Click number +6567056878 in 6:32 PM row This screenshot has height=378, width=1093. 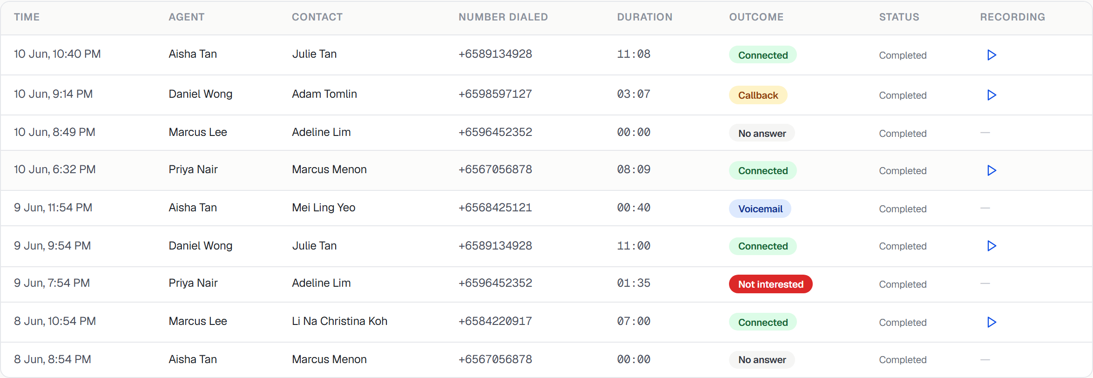495,169
